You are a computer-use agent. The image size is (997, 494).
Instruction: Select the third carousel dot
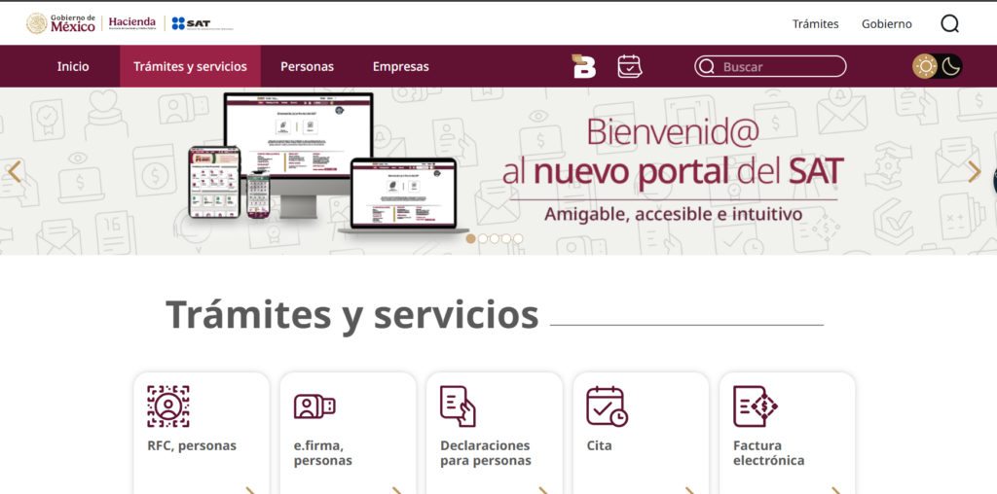click(x=494, y=239)
